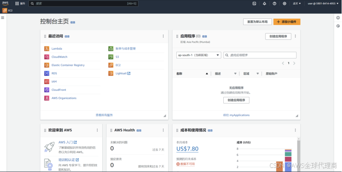Click the teal segment of the cost bar chart
This screenshot has width=342, height=172.
(x=288, y=154)
